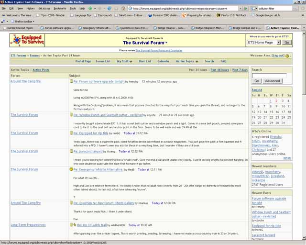Click post icon beside Forum software upgrade tonight
Image resolution: width=306 pixels, height=245 pixels.
click(x=71, y=81)
